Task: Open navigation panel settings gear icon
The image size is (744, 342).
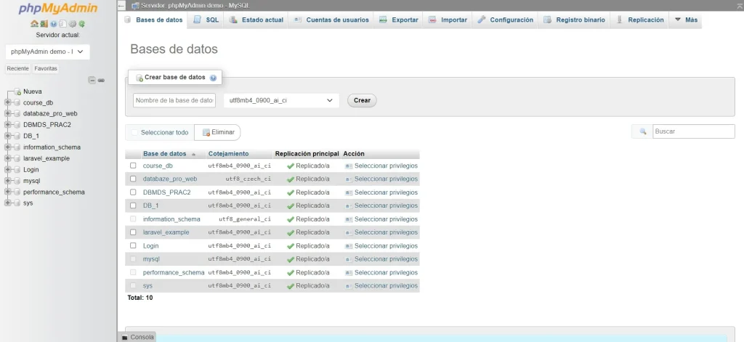Action: click(73, 24)
